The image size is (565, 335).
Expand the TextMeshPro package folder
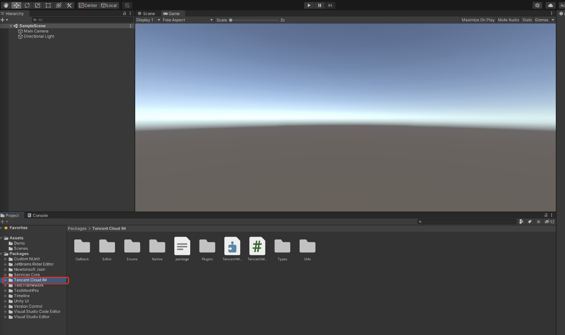coord(6,291)
